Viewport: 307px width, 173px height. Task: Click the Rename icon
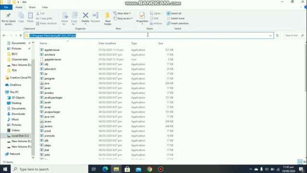pos(95,15)
